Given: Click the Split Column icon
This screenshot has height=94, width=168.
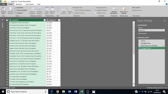Looking at the screenshot, I should [64, 9].
